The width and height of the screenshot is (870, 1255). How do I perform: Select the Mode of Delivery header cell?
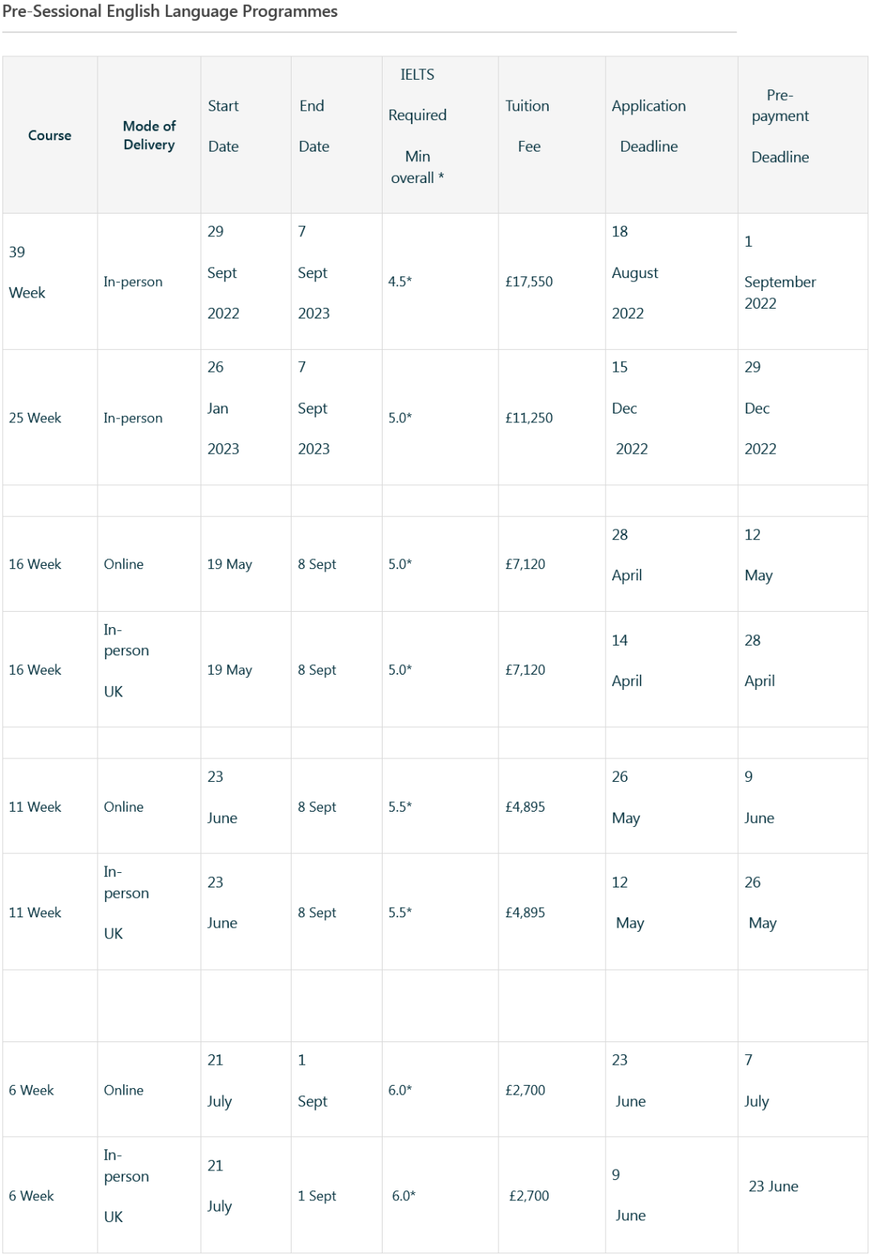(x=149, y=135)
